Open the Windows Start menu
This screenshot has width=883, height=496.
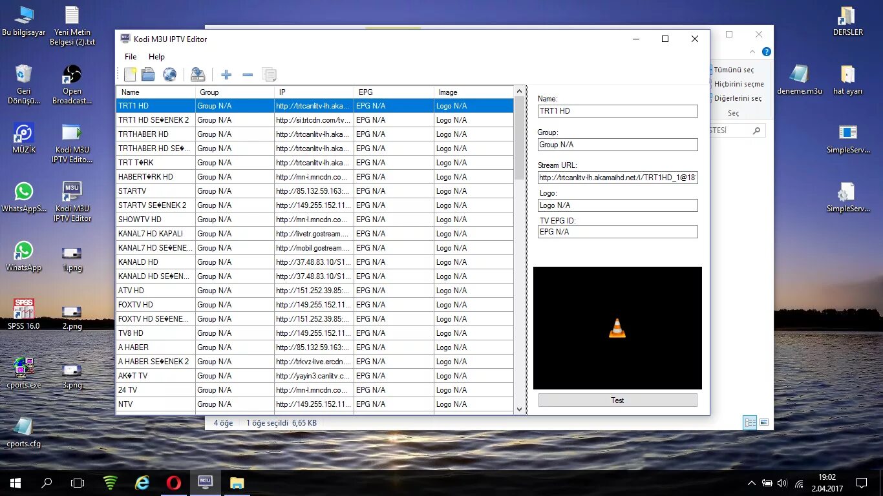pos(16,482)
